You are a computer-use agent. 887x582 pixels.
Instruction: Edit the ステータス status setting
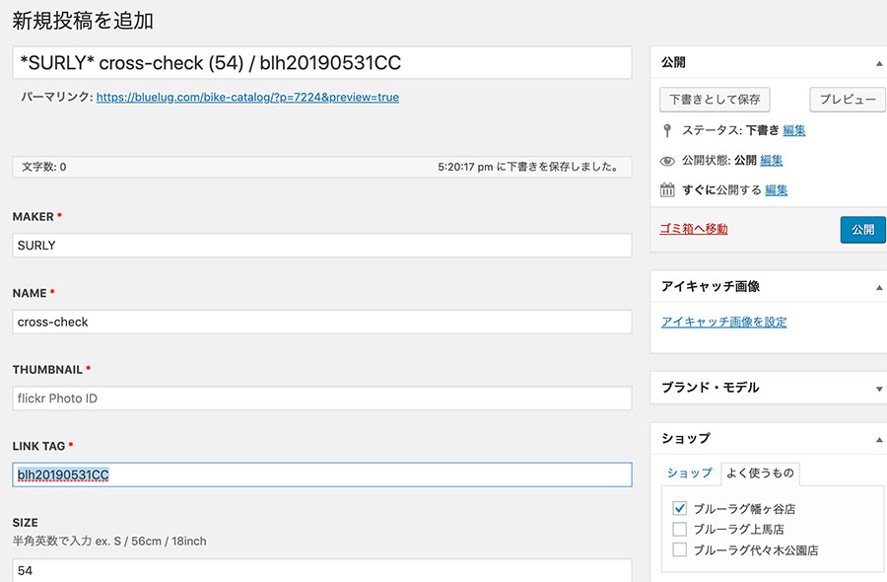pos(794,131)
